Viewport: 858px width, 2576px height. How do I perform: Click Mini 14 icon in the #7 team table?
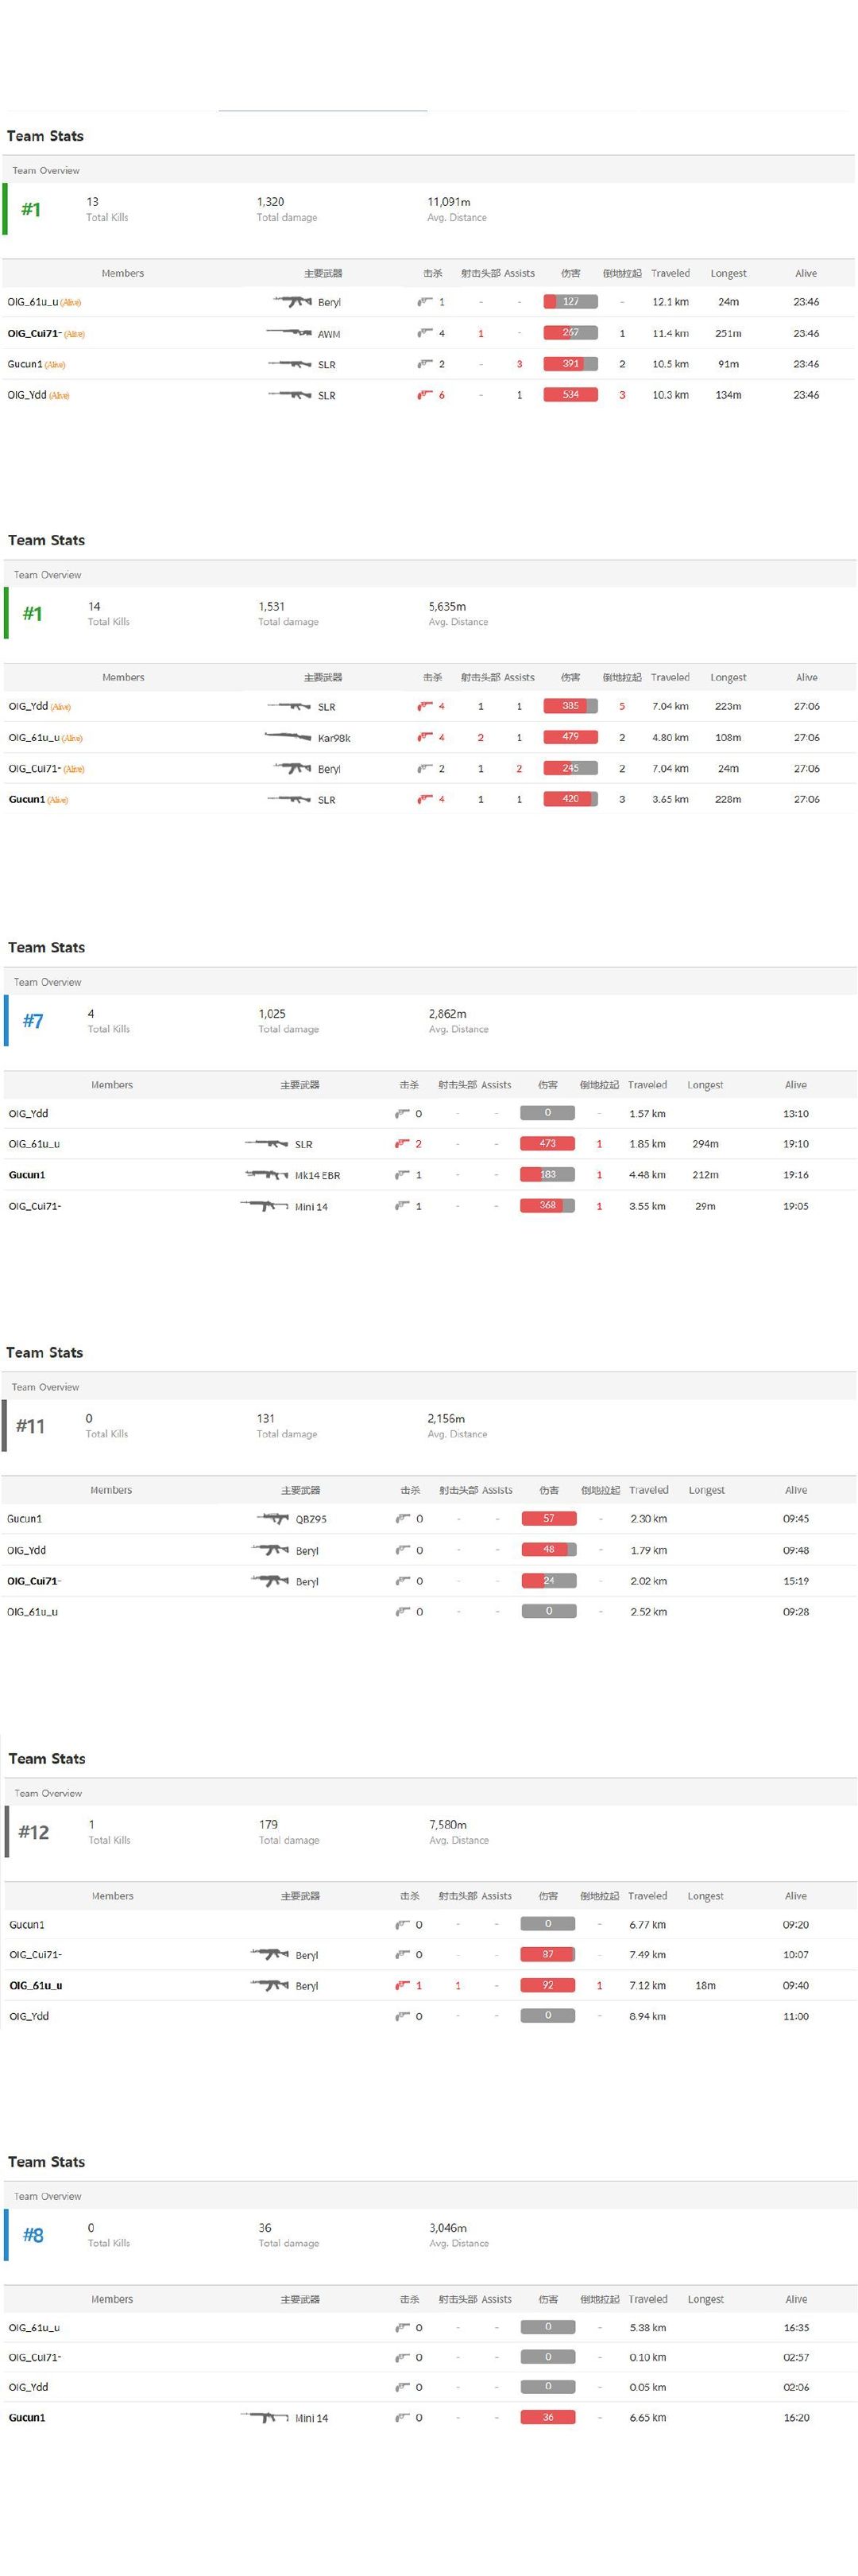[265, 1206]
